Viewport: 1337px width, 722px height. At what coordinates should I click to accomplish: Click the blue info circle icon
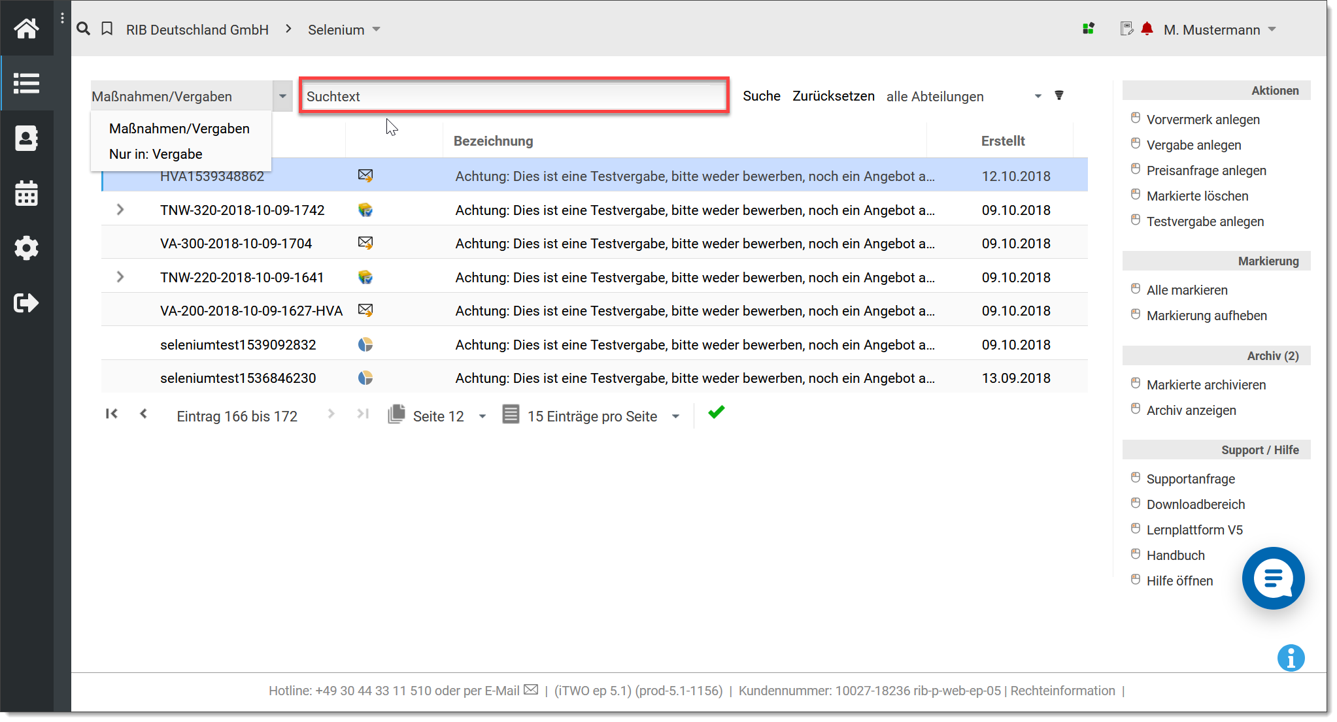[x=1291, y=658]
